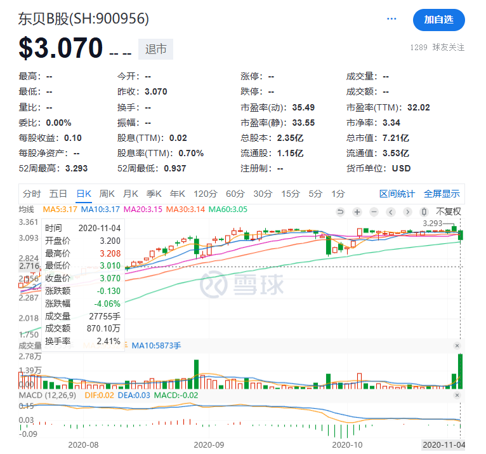Click the chart undo/reset icon
The width and height of the screenshot is (486, 454).
(340, 212)
